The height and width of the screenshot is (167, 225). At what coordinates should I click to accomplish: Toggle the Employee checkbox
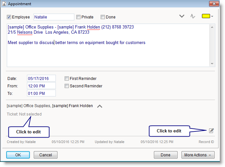9,17
